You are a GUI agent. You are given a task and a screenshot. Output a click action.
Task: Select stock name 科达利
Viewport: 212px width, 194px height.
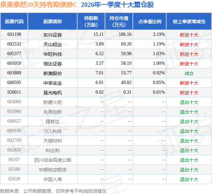(53, 150)
